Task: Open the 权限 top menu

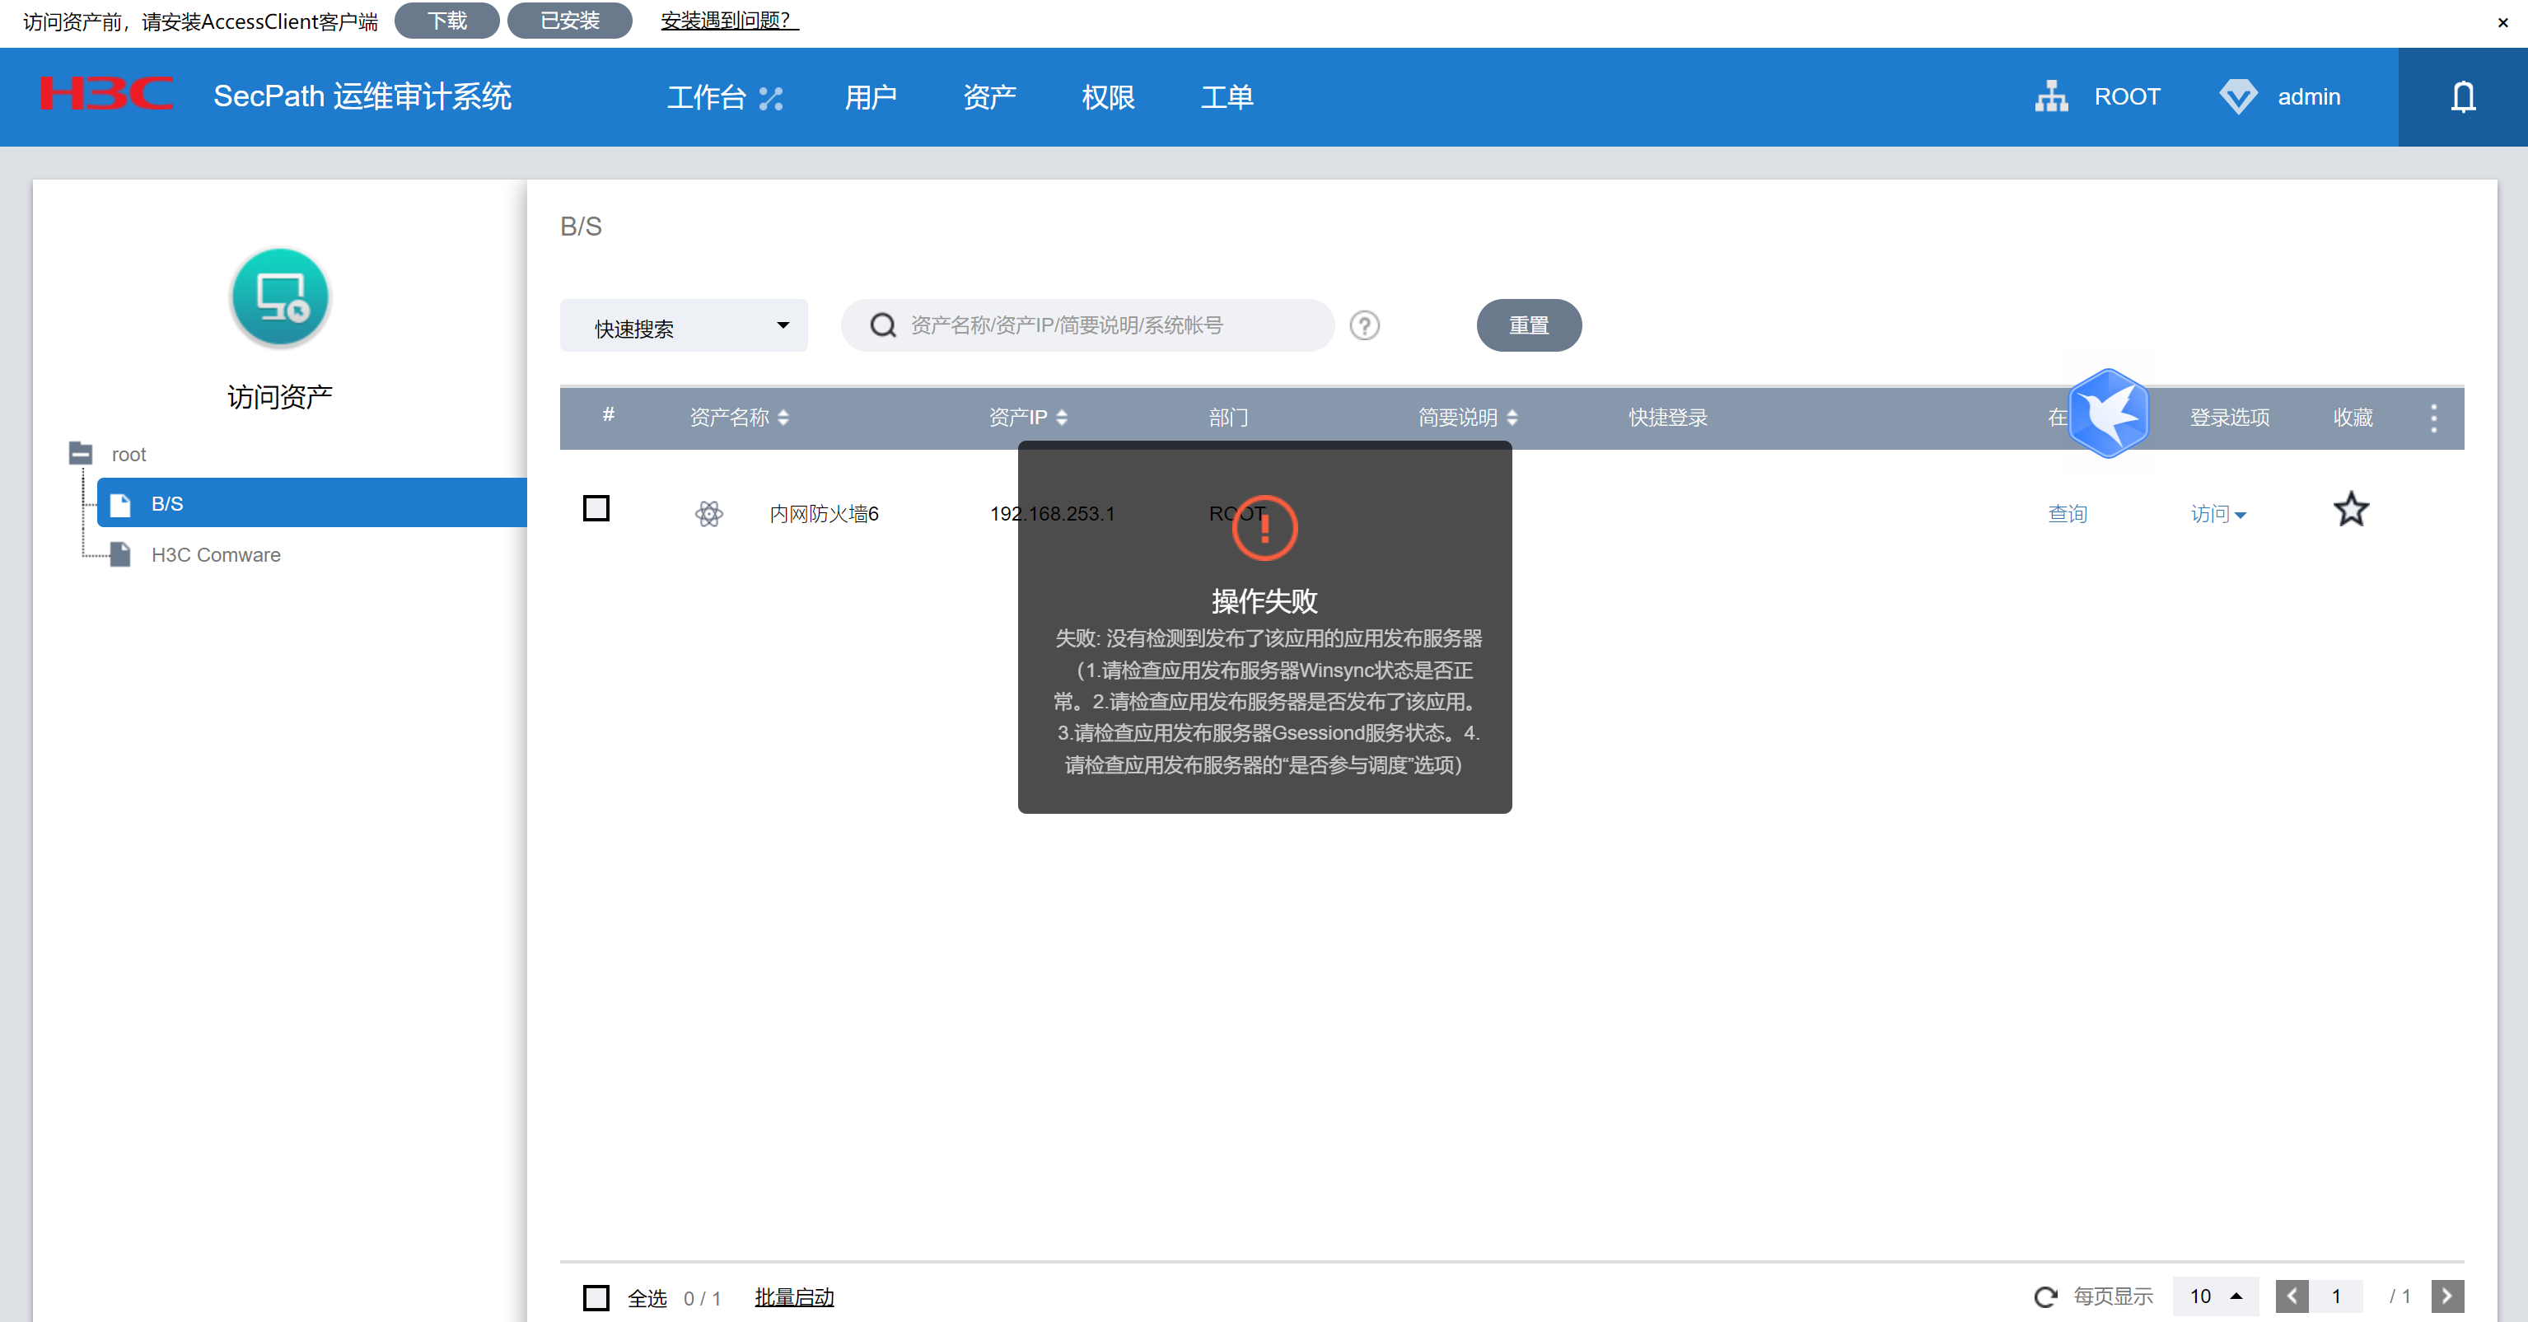Action: pos(1107,96)
